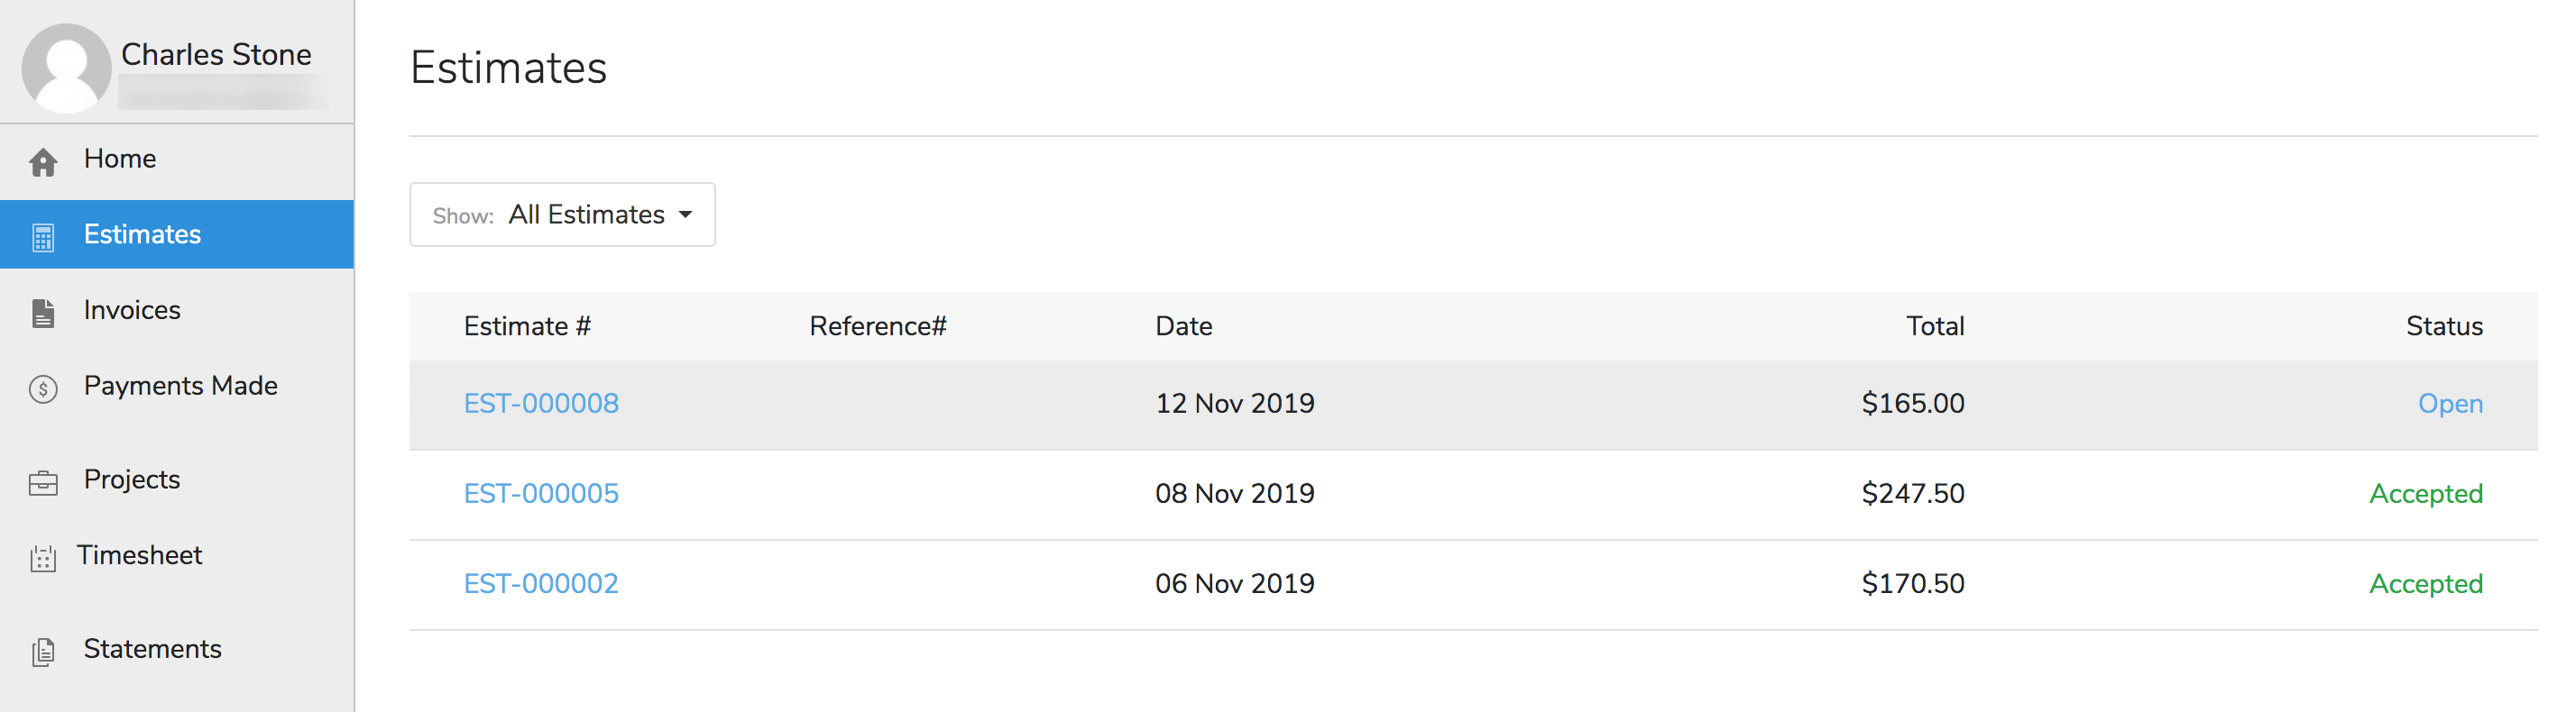Click the Open status of EST-000008
The width and height of the screenshot is (2576, 712).
(x=2450, y=404)
